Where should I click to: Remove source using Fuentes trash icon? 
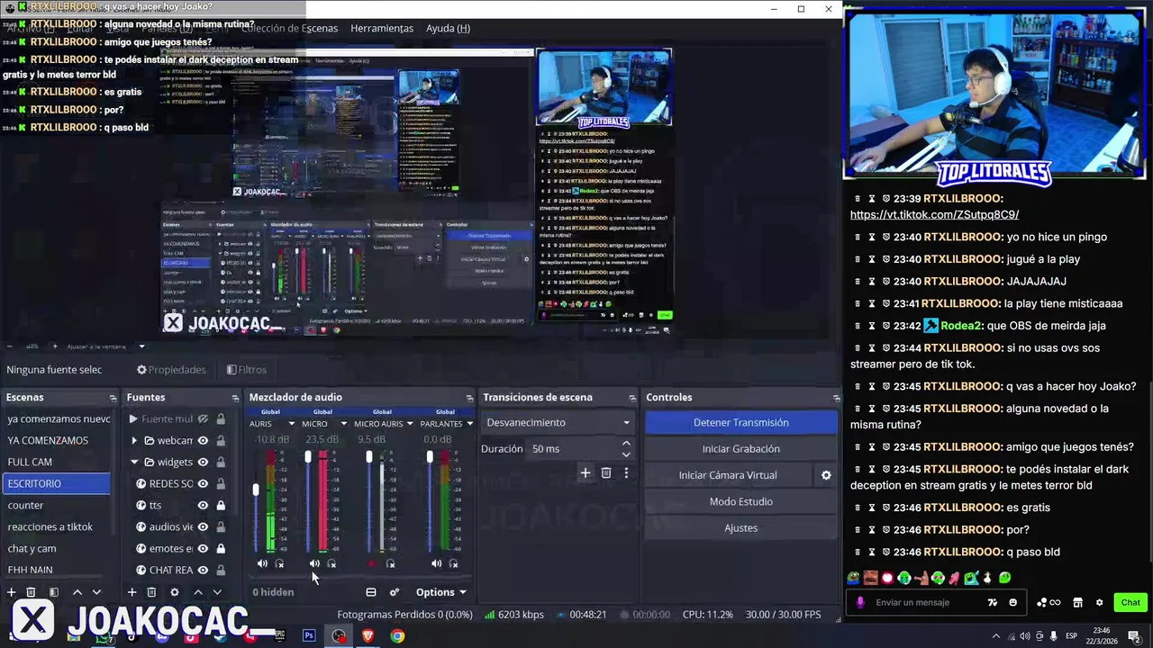tap(151, 592)
